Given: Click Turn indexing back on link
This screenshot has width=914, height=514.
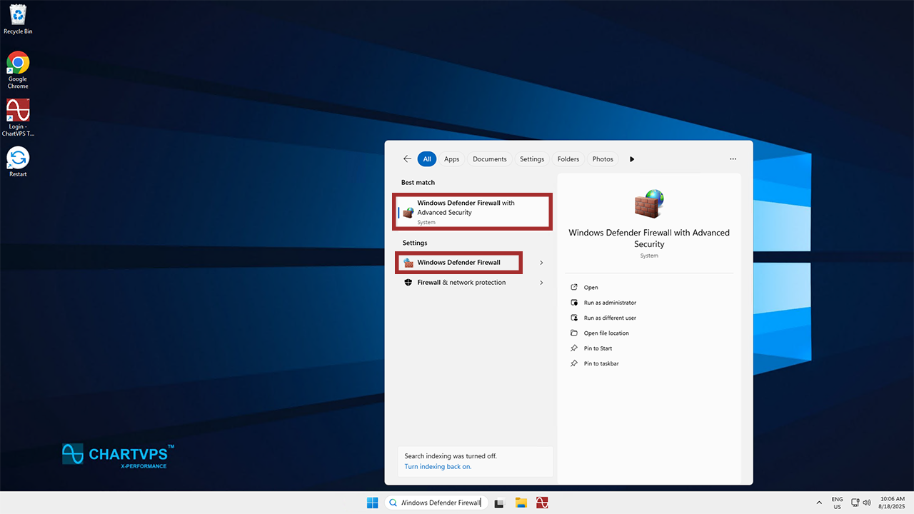Looking at the screenshot, I should [x=438, y=467].
